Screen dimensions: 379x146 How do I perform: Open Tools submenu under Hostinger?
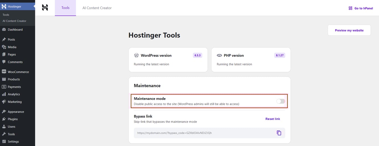(x=6, y=15)
